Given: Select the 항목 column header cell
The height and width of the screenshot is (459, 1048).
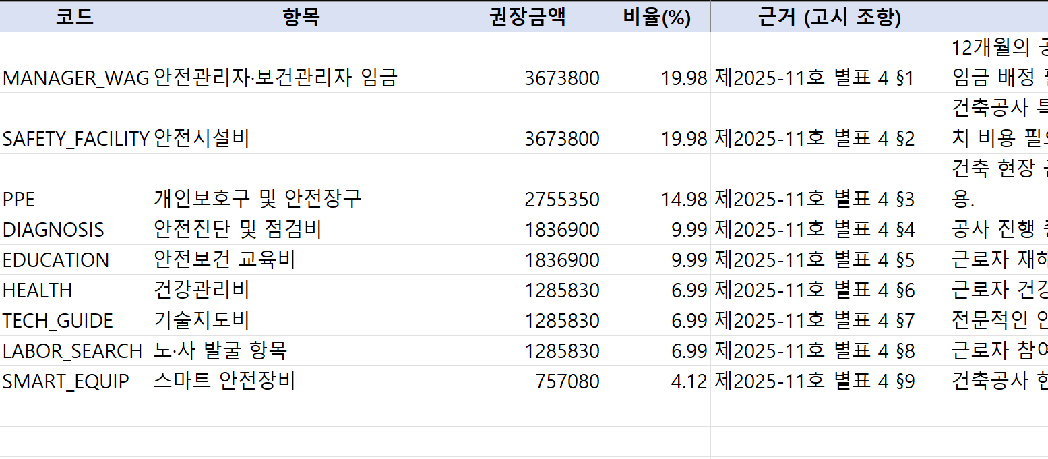Looking at the screenshot, I should click(301, 17).
